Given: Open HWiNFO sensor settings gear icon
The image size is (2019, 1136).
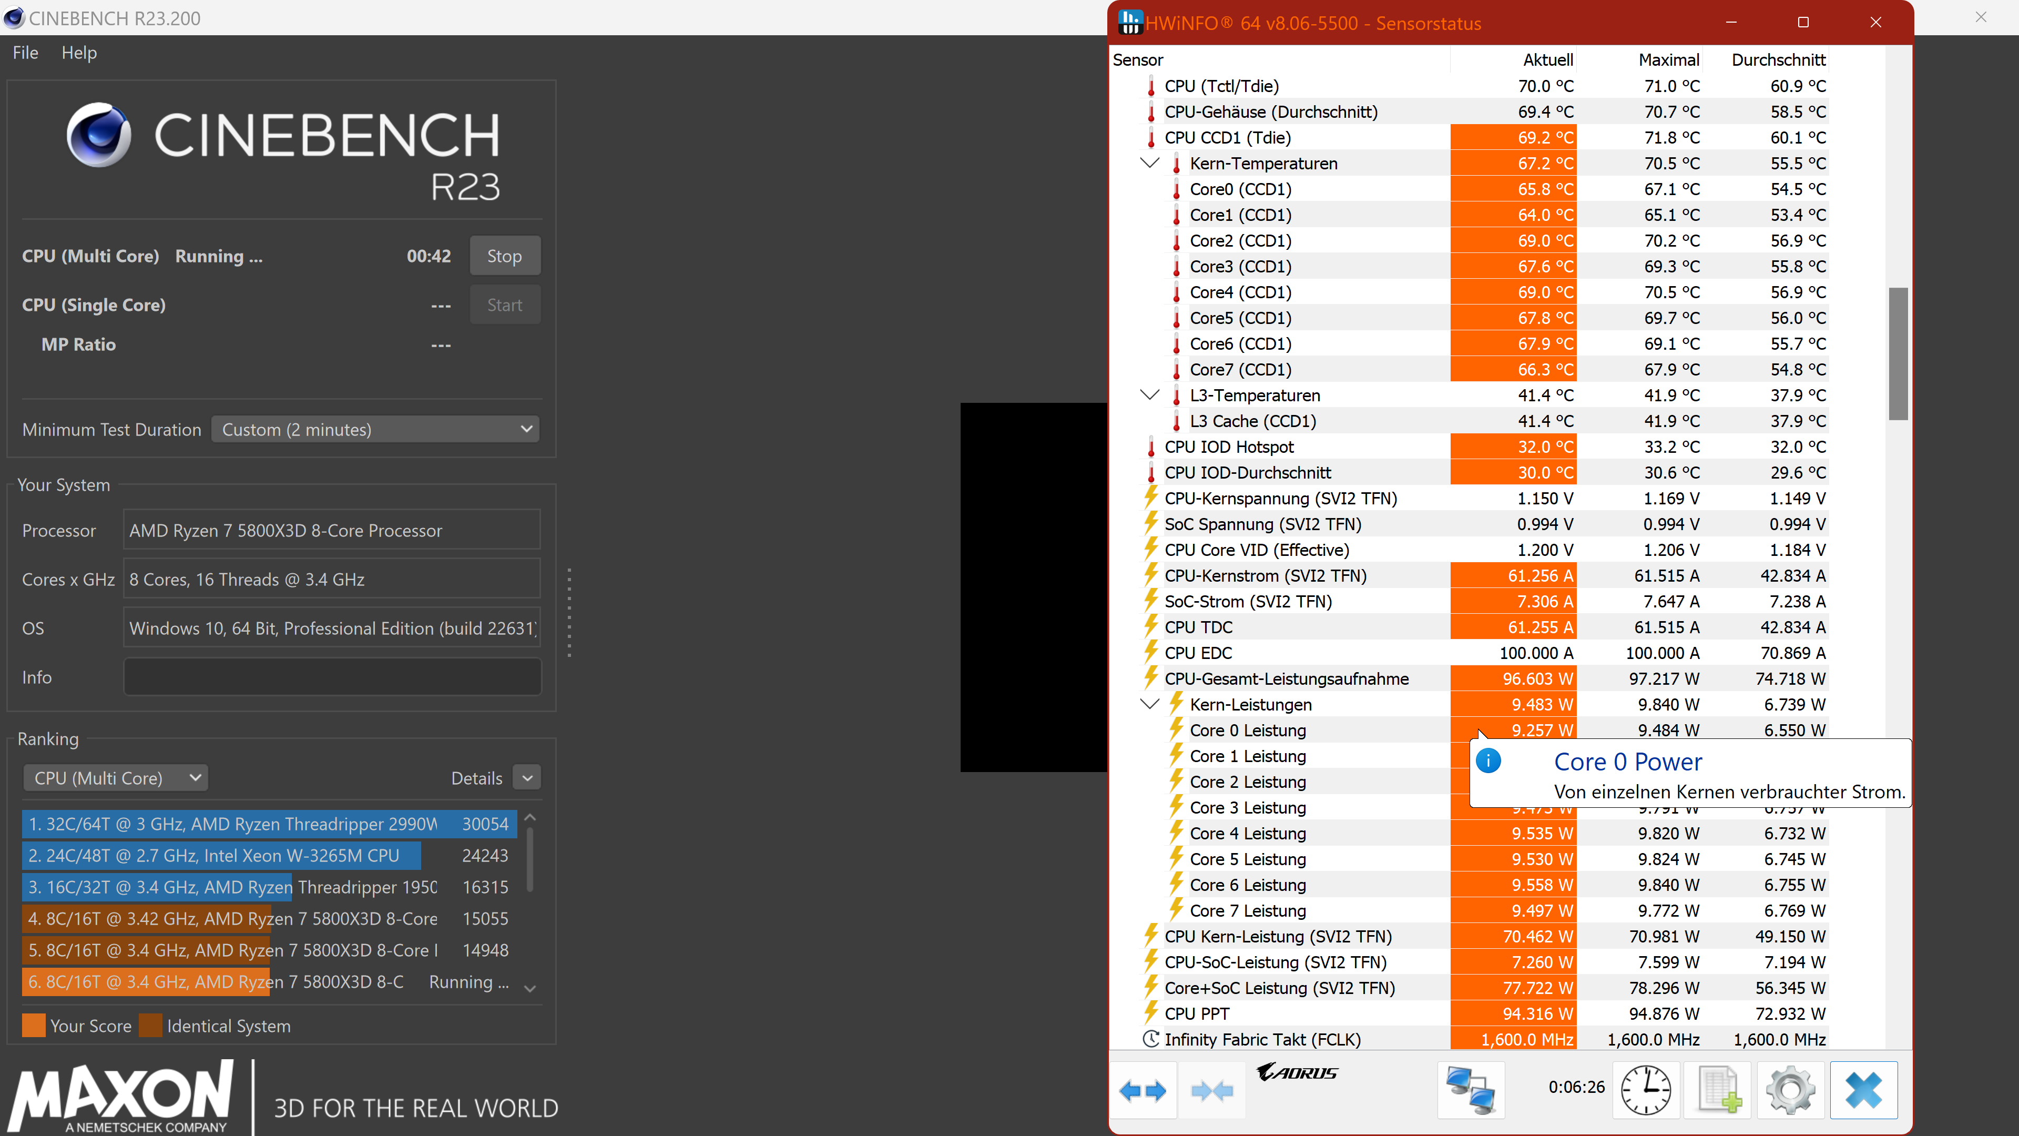Looking at the screenshot, I should (1791, 1090).
